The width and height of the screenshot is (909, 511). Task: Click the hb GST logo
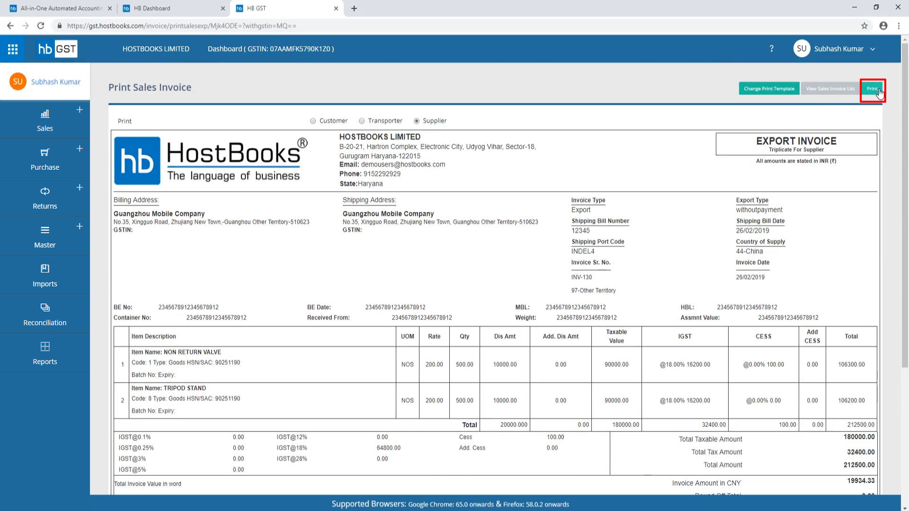[57, 49]
